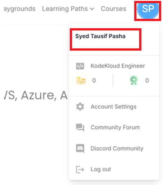
Task: Click the badge count number
Action: pos(147,80)
